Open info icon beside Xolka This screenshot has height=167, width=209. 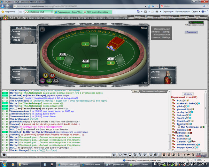coord(188,136)
